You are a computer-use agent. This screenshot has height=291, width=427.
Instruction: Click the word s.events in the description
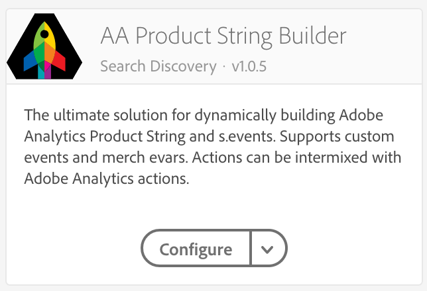[247, 136]
